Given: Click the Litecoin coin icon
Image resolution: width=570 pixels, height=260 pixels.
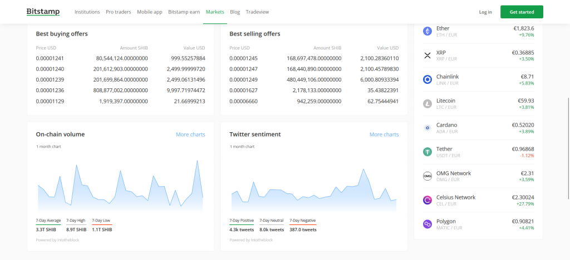Looking at the screenshot, I should (x=427, y=104).
